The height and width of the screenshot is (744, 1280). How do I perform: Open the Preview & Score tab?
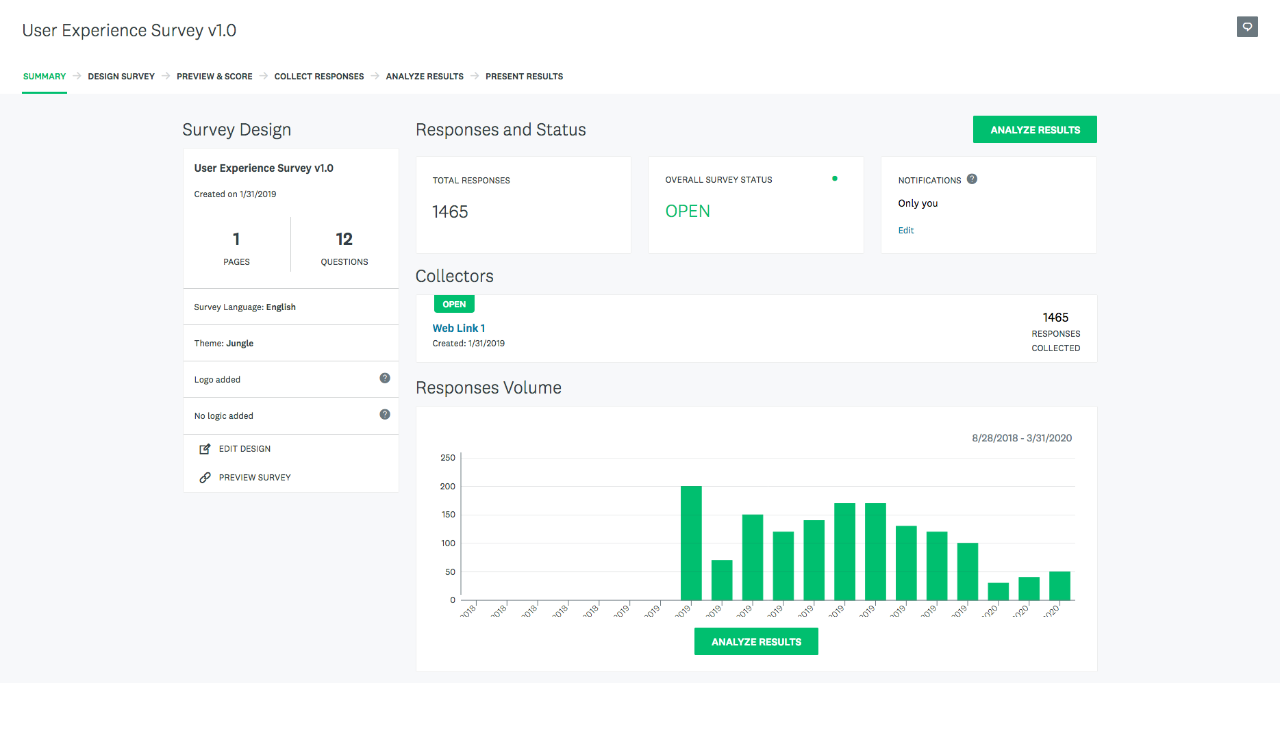click(214, 77)
